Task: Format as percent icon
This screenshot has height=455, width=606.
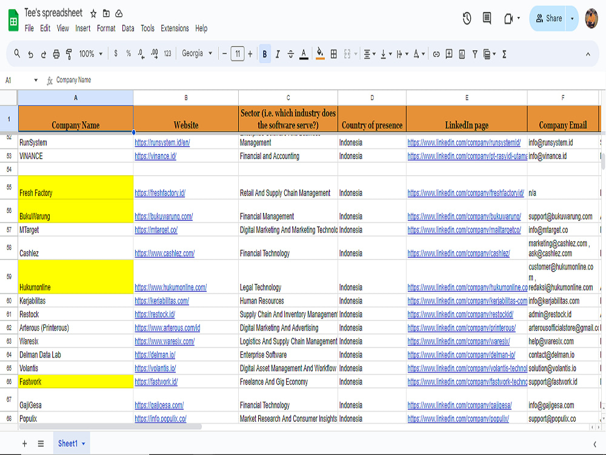Action: tap(128, 54)
